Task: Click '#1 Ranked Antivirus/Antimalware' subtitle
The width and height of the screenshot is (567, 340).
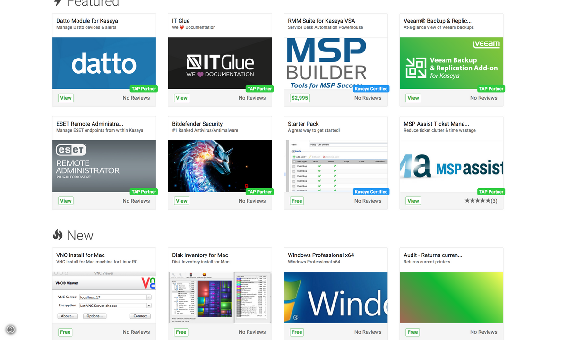Action: (x=205, y=130)
